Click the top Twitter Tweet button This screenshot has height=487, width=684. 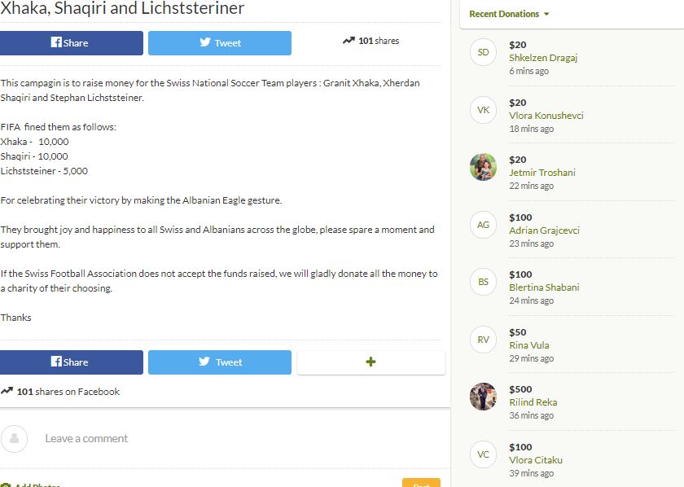pyautogui.click(x=219, y=43)
